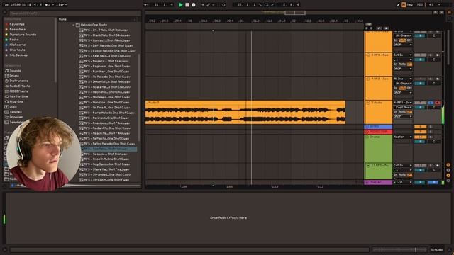The image size is (454, 255).
Task: Open the All Ins input dropdown on track 4
Action: tap(403, 79)
